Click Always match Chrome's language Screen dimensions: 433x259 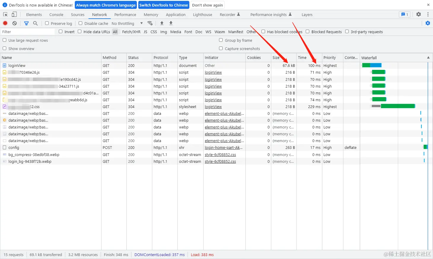tap(106, 5)
